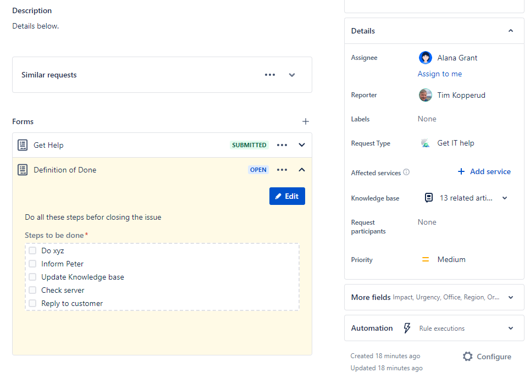Check the Inform Peter checkbox
Screen dimensions: 530x373
tap(32, 264)
